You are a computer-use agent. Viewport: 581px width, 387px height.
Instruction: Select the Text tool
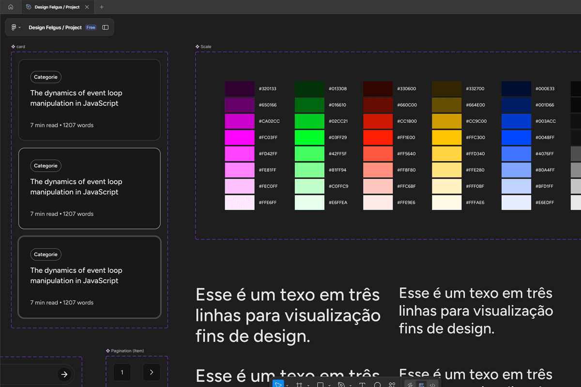[362, 385]
